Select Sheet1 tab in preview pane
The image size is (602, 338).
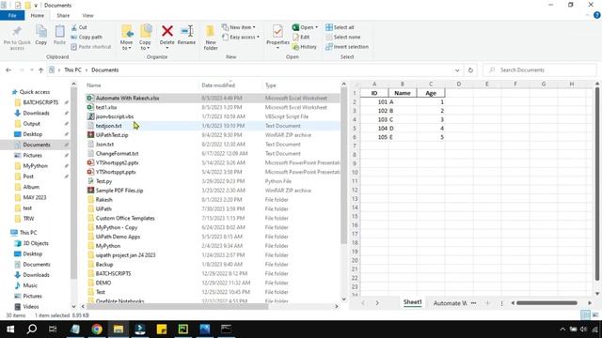pyautogui.click(x=412, y=302)
